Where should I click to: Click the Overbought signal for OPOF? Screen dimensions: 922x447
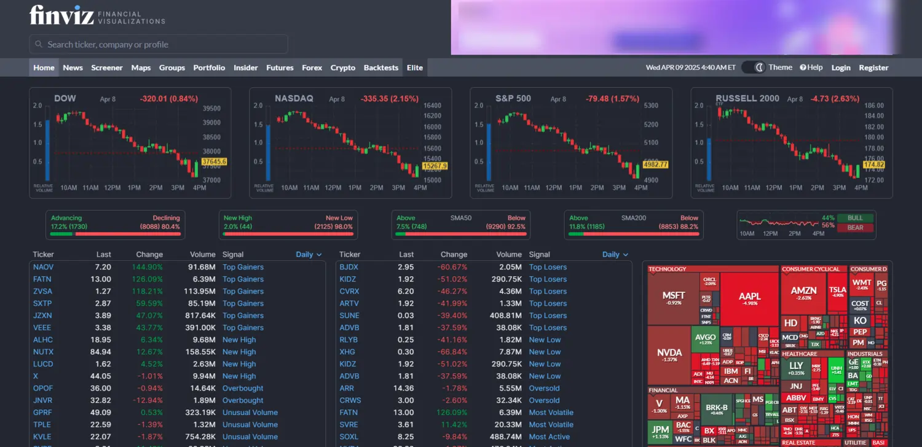243,388
